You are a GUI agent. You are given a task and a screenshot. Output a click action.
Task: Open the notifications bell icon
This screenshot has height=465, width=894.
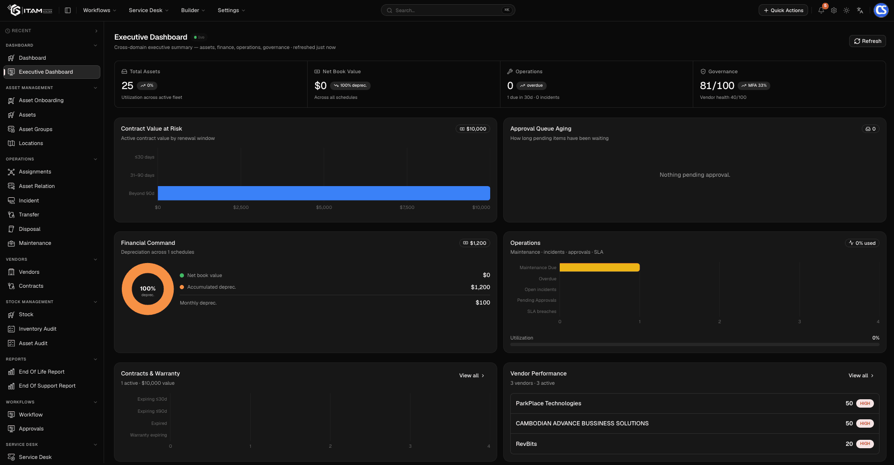coord(821,10)
